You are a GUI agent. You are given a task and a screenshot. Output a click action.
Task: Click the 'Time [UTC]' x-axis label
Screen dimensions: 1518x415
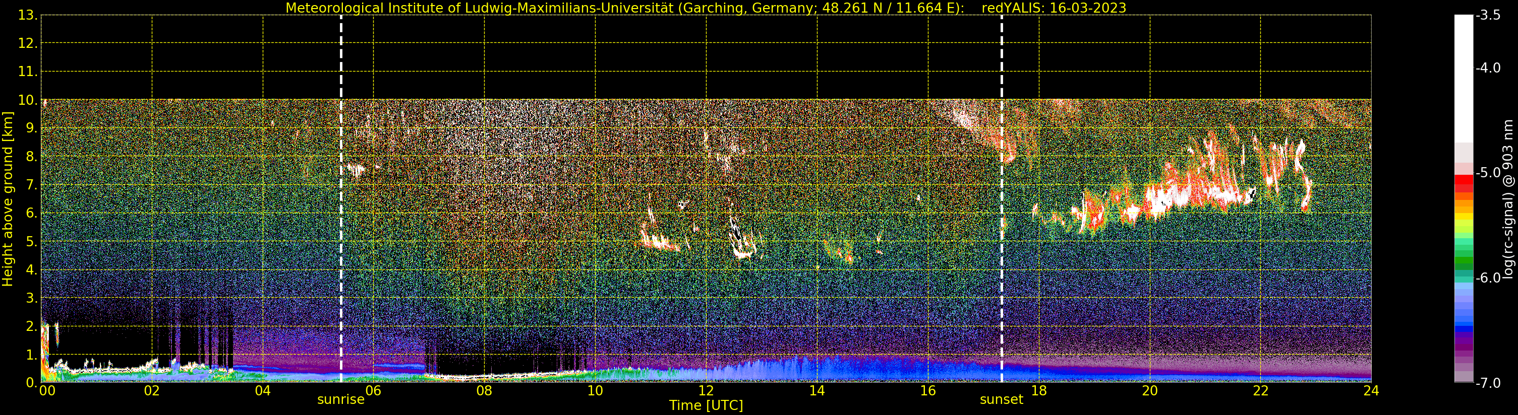[706, 405]
